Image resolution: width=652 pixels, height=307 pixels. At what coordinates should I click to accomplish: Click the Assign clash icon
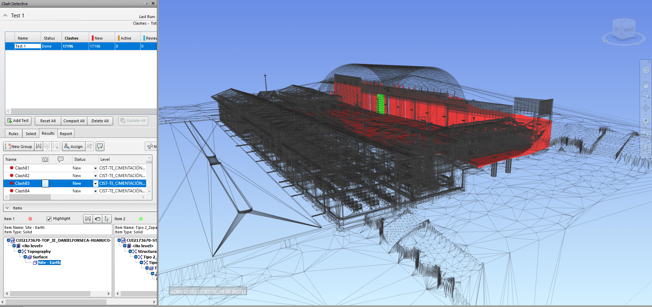click(x=73, y=147)
